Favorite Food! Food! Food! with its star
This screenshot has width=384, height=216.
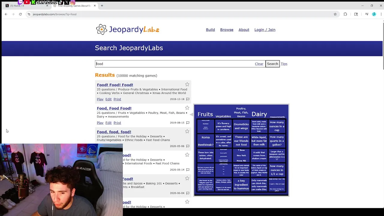pos(187,84)
